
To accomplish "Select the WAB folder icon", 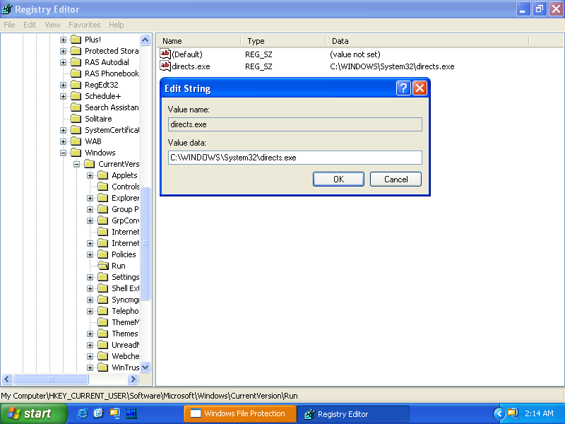I will point(76,141).
